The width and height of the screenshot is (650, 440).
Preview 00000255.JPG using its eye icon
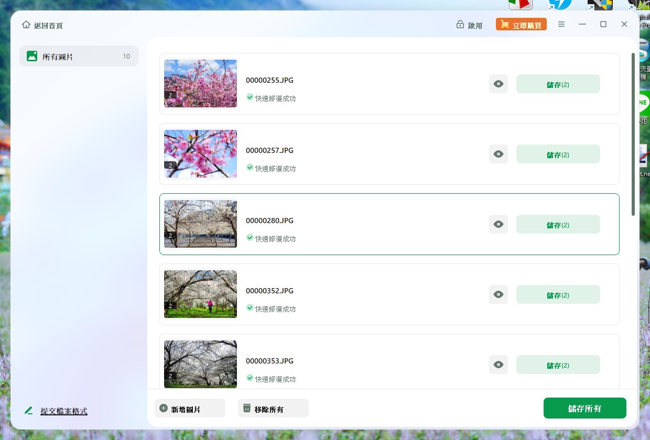click(499, 84)
